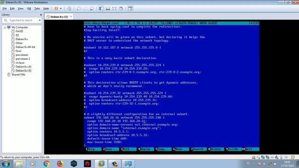Toggle the console view button
This screenshot has height=168, width=299.
point(130,8)
